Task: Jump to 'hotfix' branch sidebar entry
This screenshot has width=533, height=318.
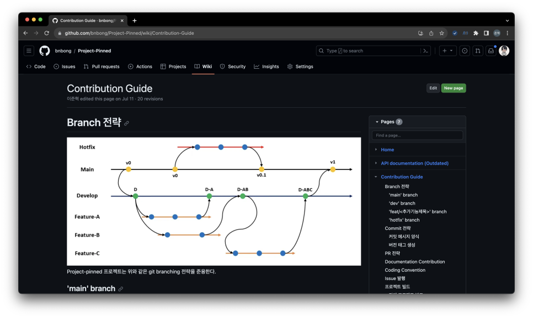Action: tap(404, 220)
